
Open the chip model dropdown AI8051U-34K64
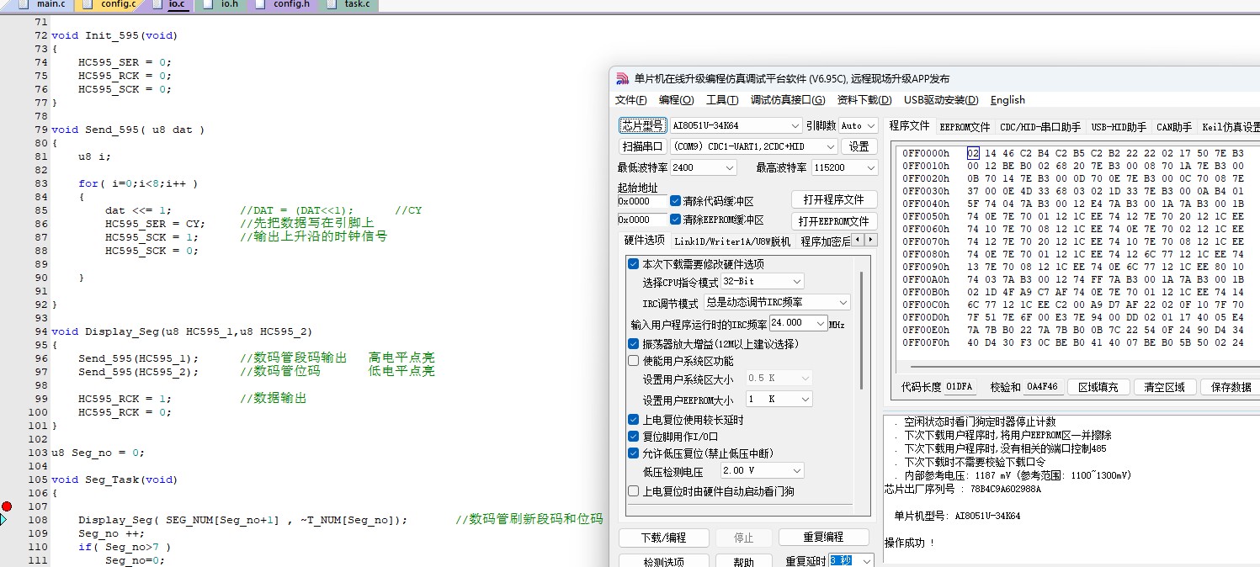[x=736, y=125]
